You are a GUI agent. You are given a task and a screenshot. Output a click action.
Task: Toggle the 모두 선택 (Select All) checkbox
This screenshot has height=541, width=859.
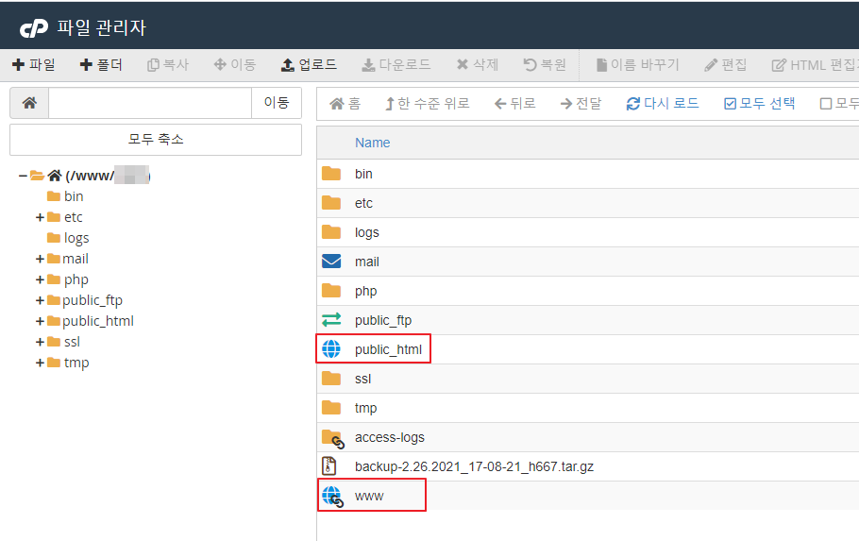[730, 104]
